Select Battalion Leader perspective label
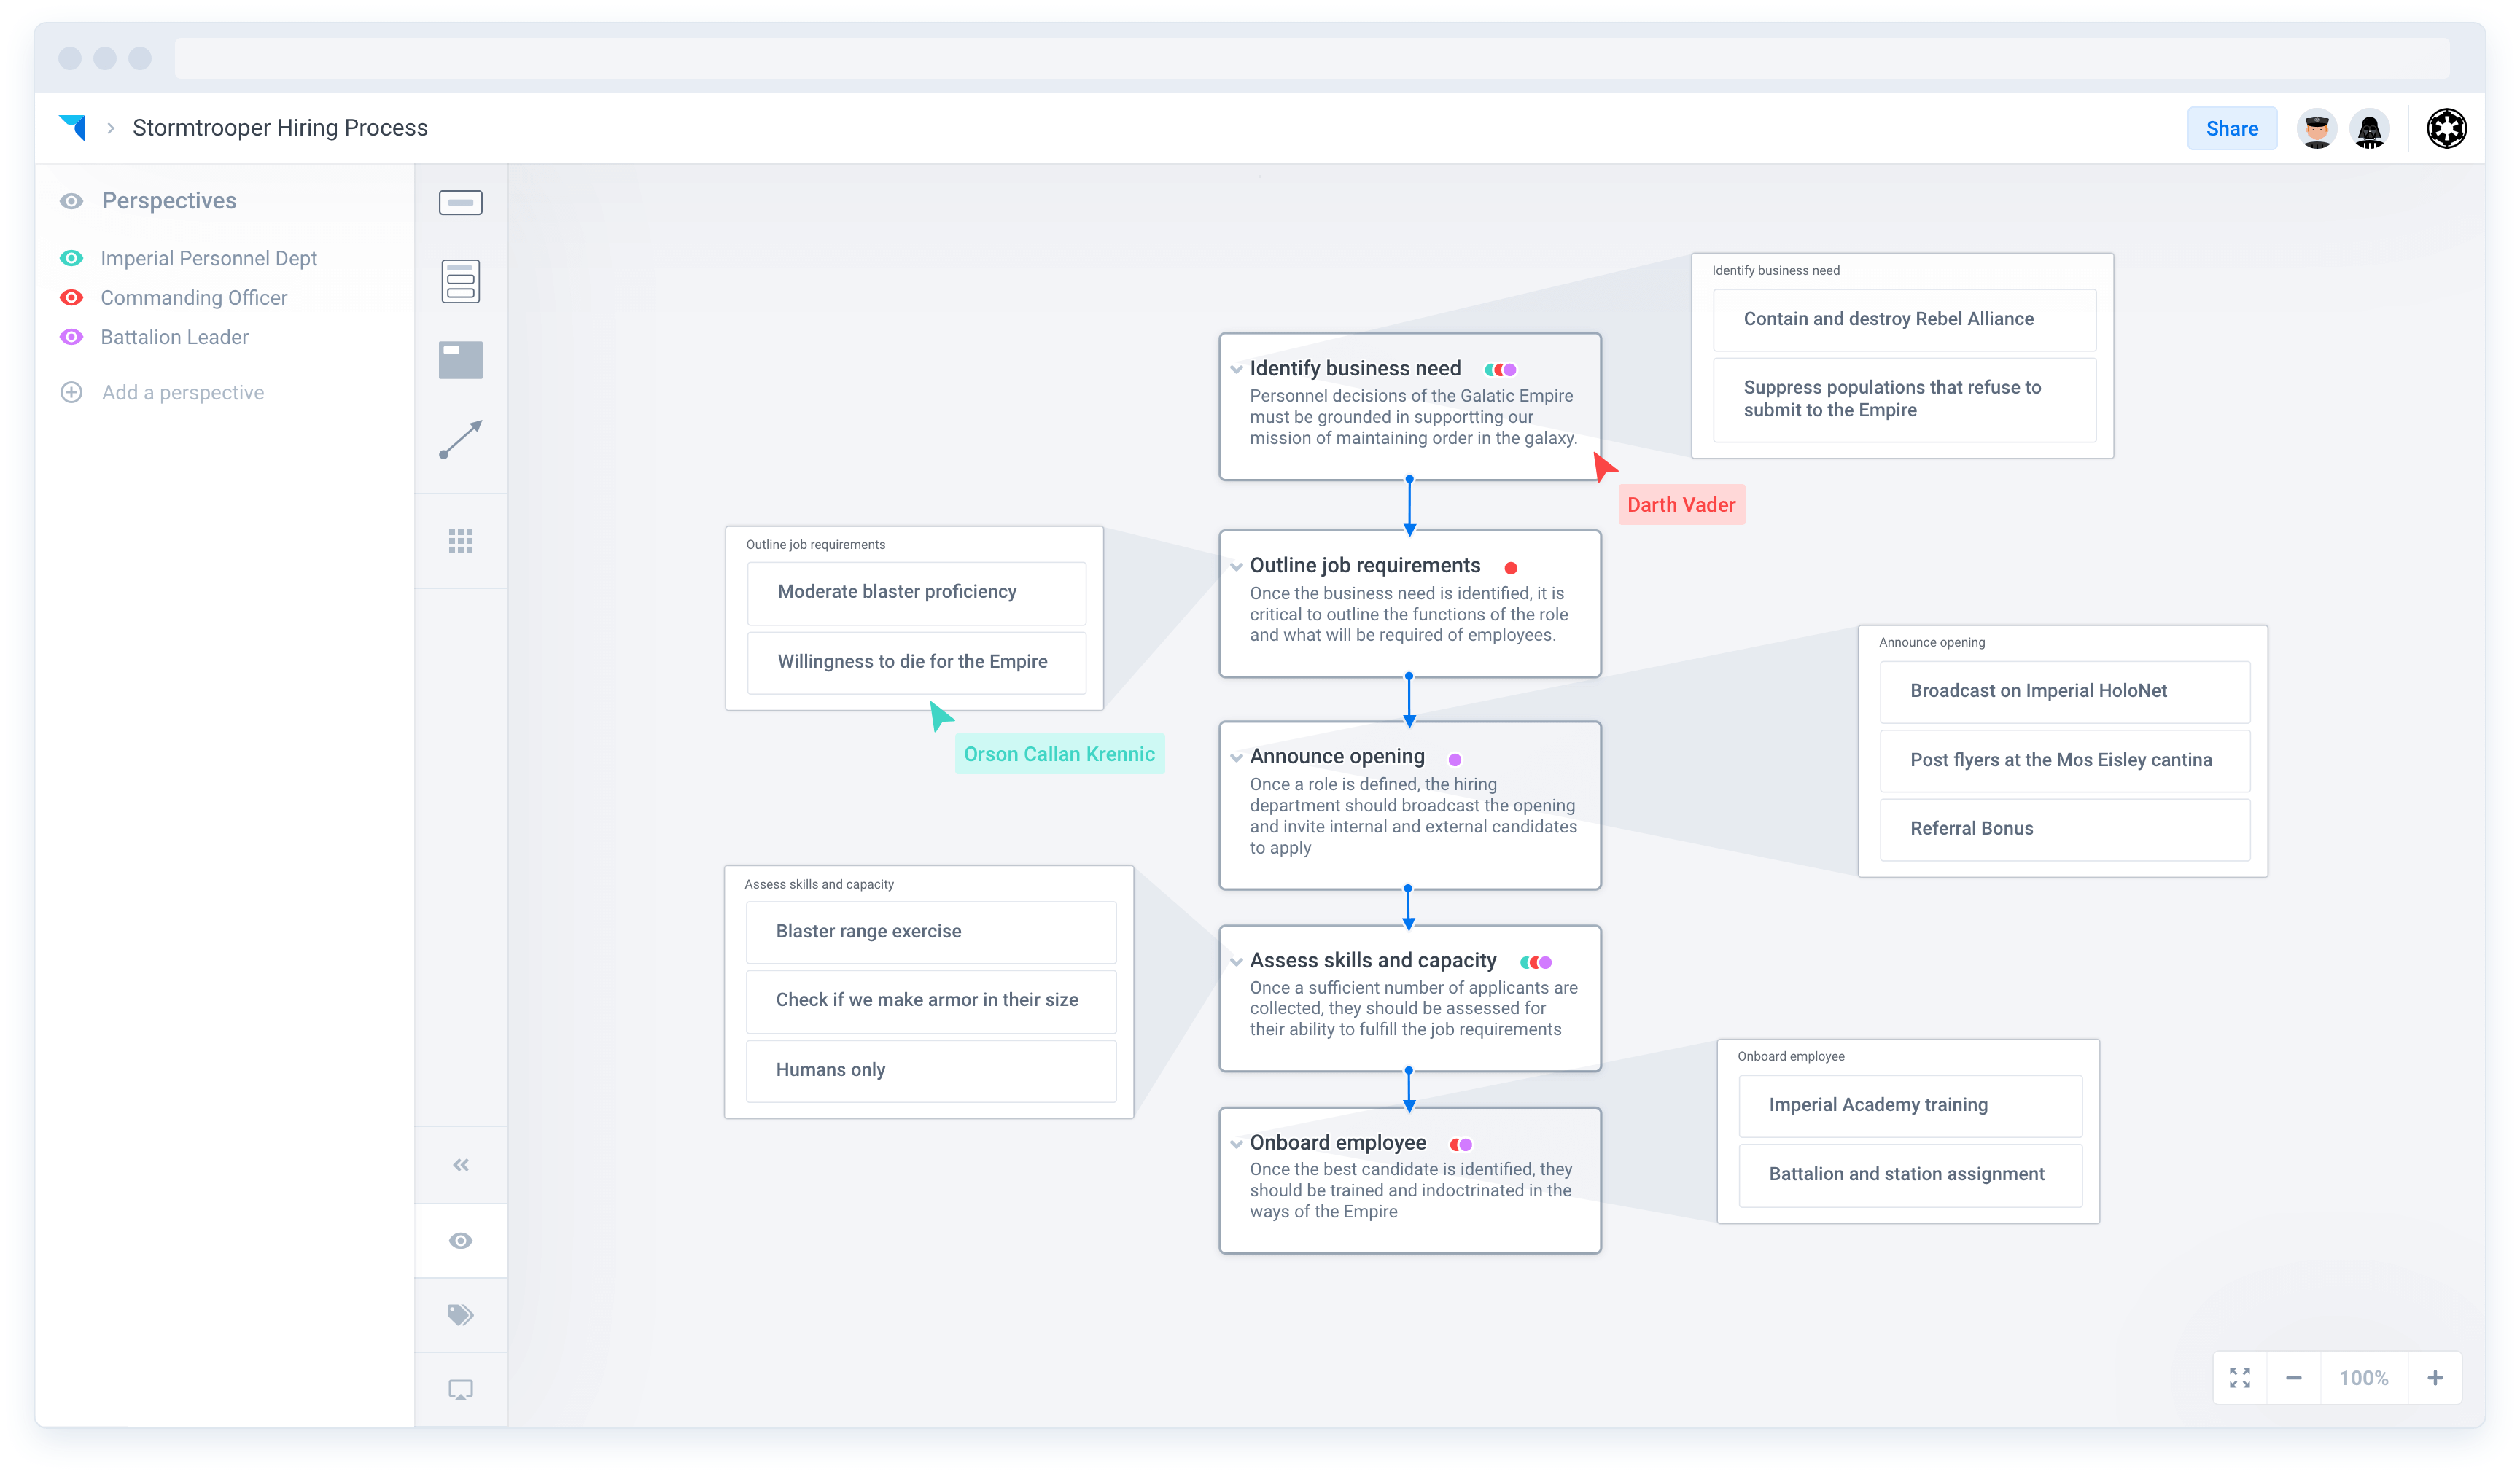The height and width of the screenshot is (1474, 2520). [174, 337]
